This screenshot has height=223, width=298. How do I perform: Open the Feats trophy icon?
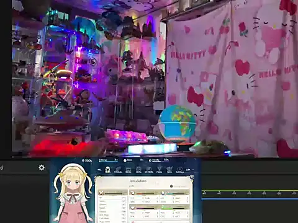pos(159,170)
